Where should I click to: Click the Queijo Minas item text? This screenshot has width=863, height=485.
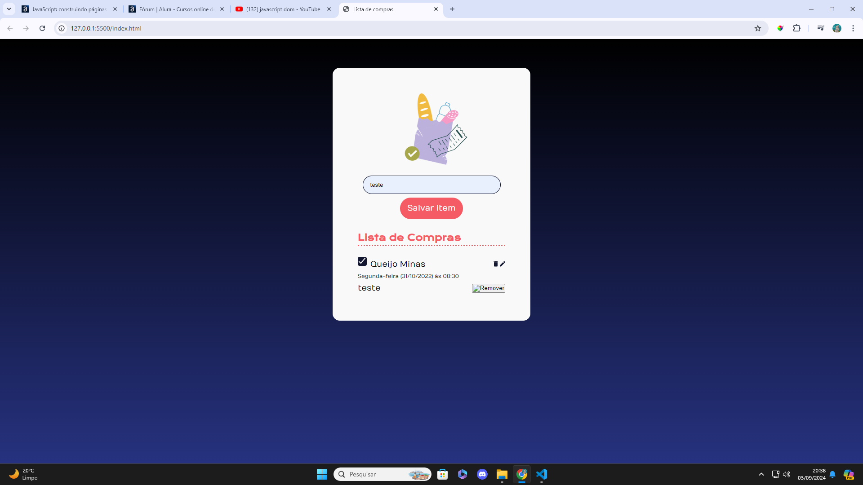[x=398, y=264]
